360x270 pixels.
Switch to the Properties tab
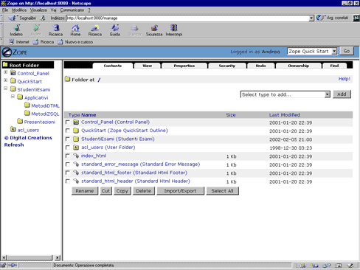[184, 66]
